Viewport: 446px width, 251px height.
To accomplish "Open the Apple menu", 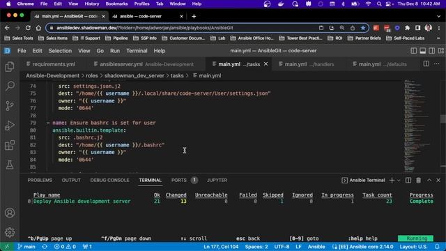I will coord(8,4).
